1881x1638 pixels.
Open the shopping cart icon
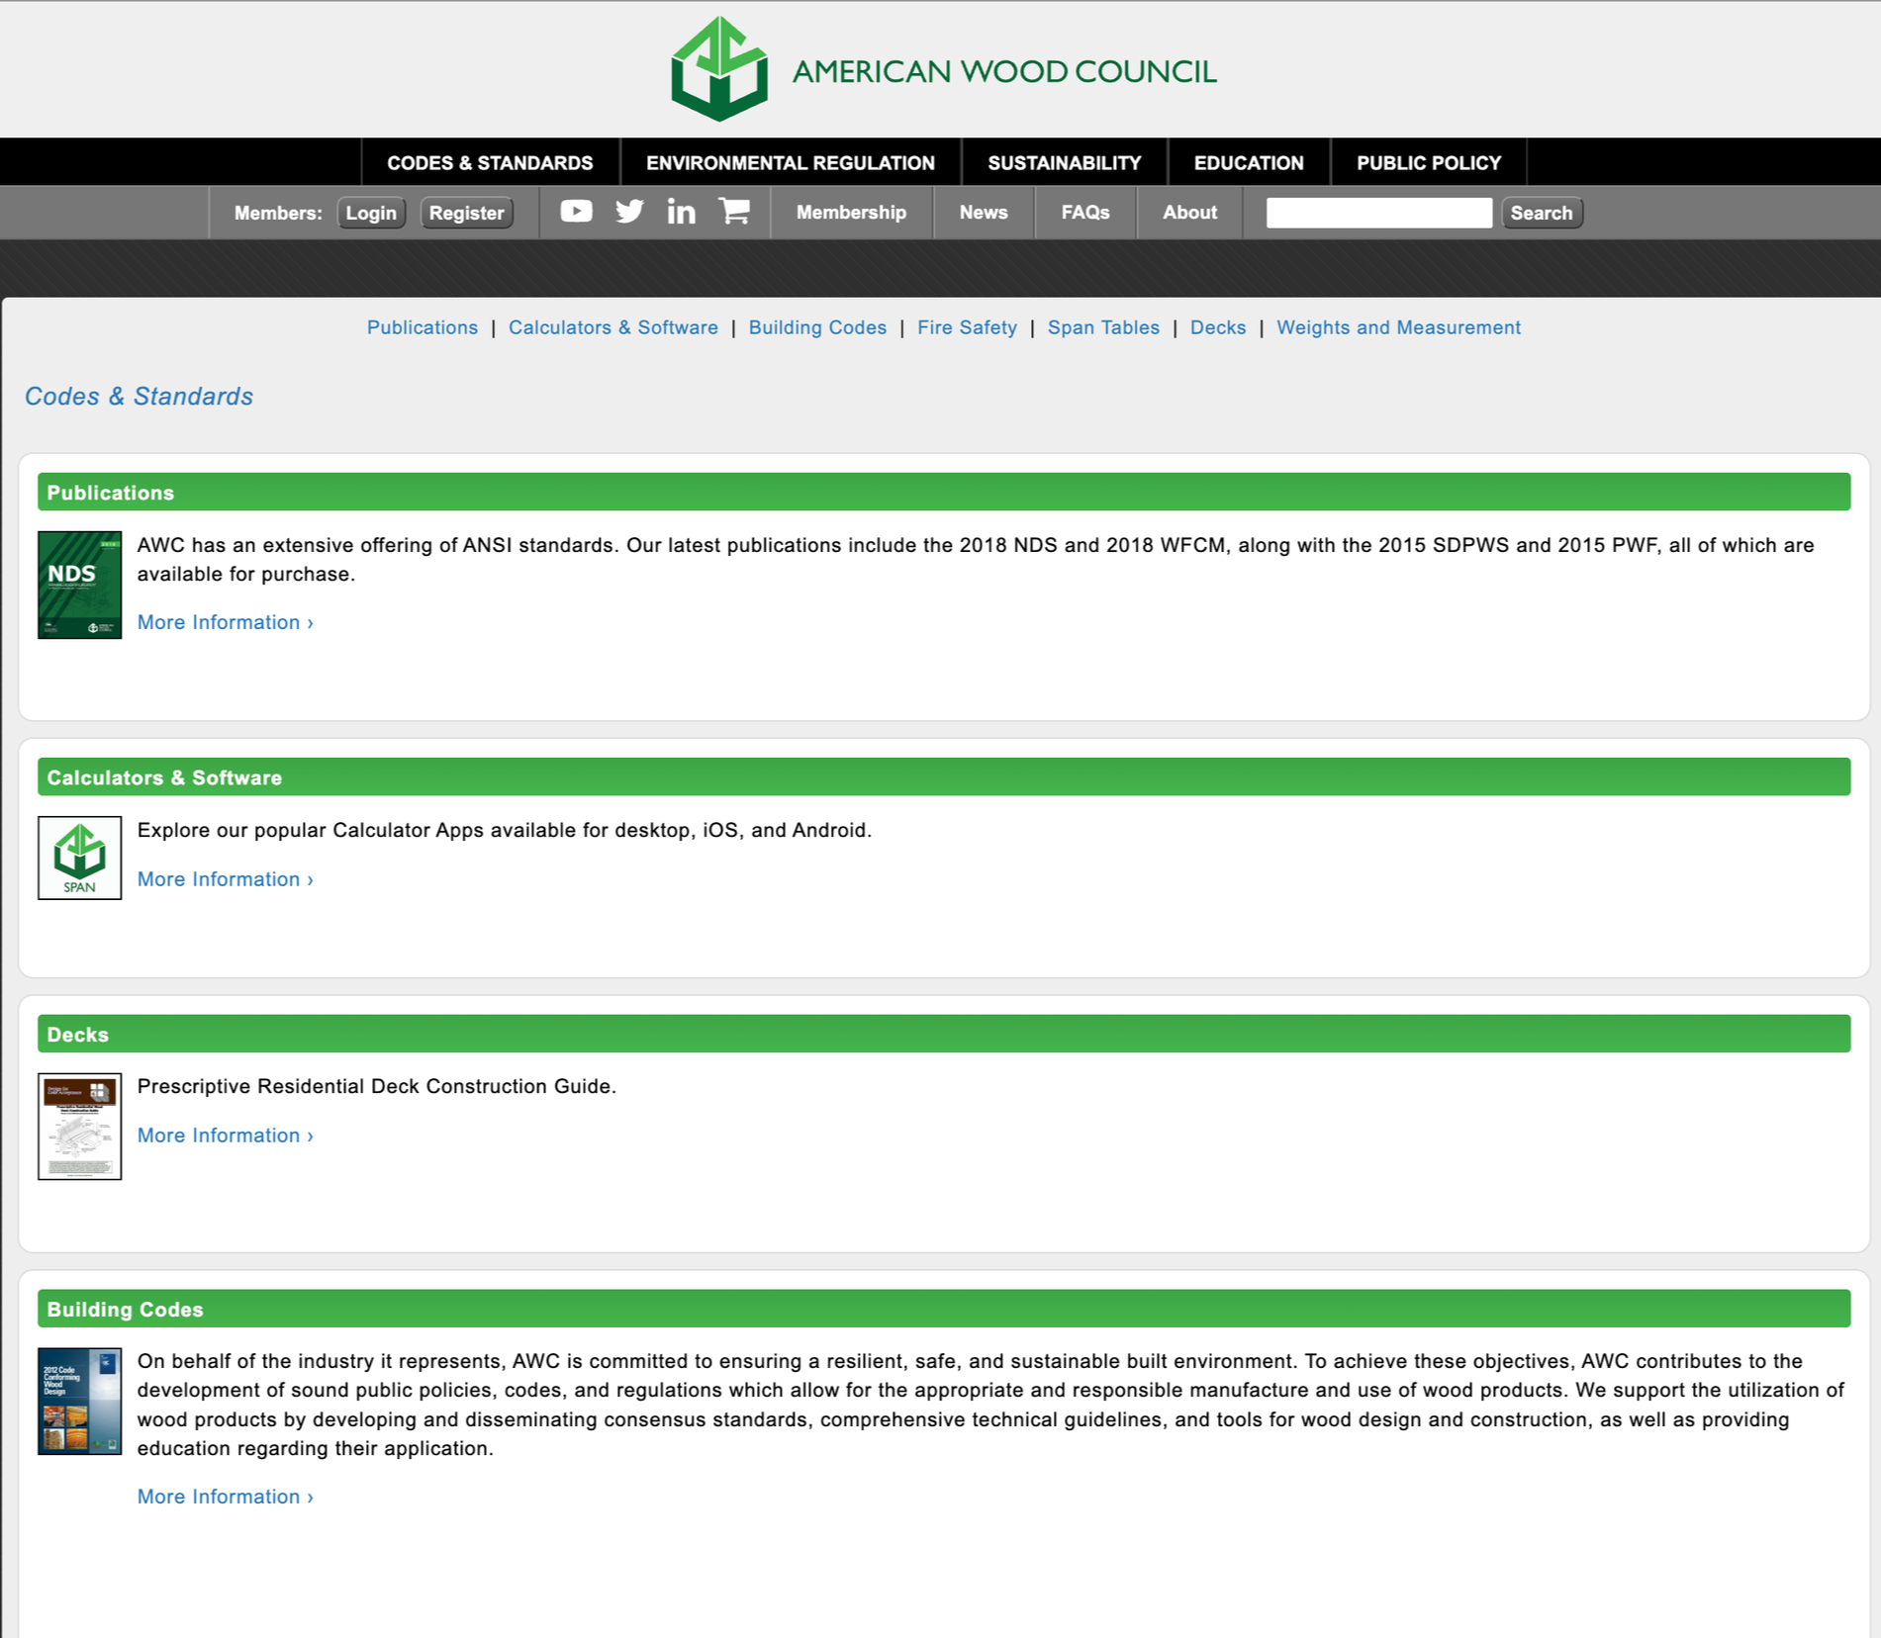(x=734, y=211)
